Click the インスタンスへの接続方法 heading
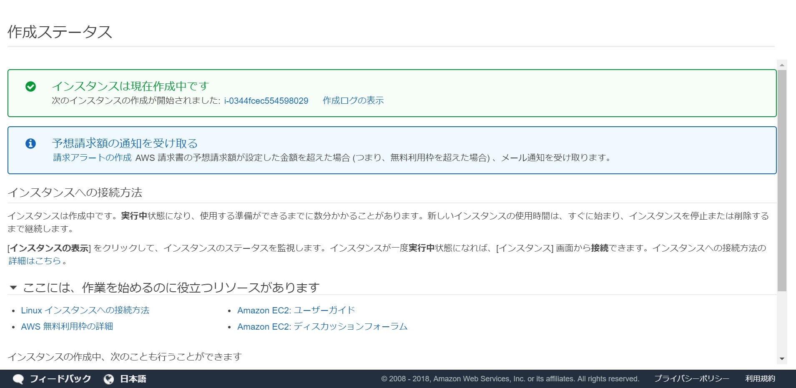The width and height of the screenshot is (796, 388). pyautogui.click(x=75, y=193)
